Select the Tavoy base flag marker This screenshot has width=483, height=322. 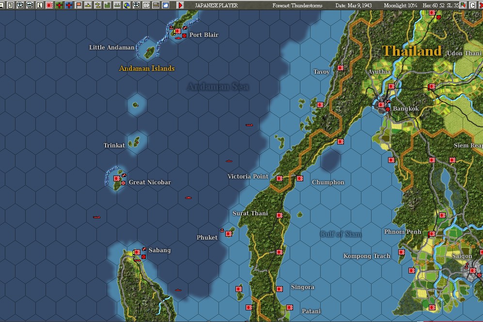coord(341,68)
